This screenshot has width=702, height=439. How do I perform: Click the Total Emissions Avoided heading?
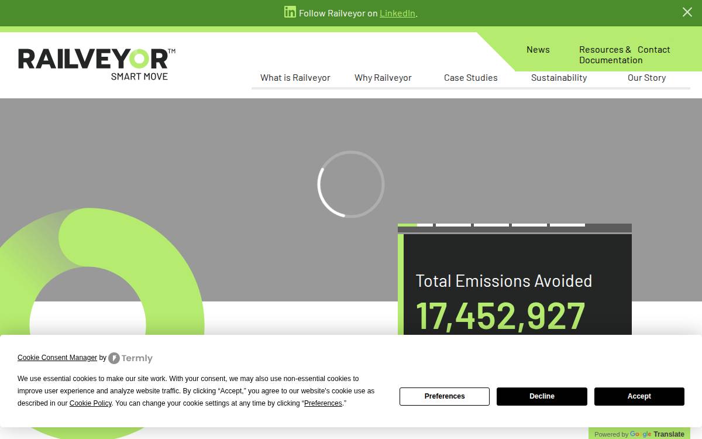point(504,281)
